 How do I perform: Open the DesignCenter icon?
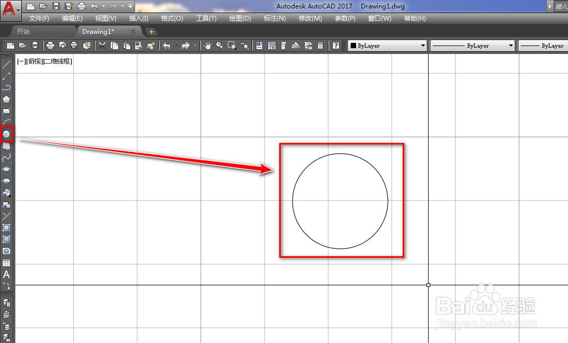[272, 45]
